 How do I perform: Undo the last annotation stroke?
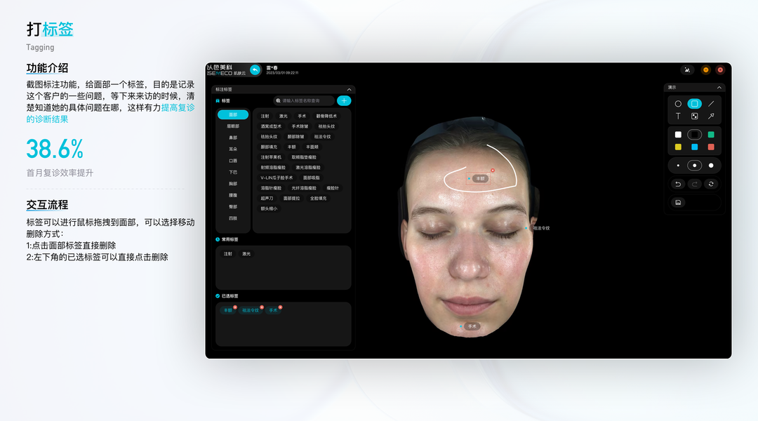pos(678,184)
